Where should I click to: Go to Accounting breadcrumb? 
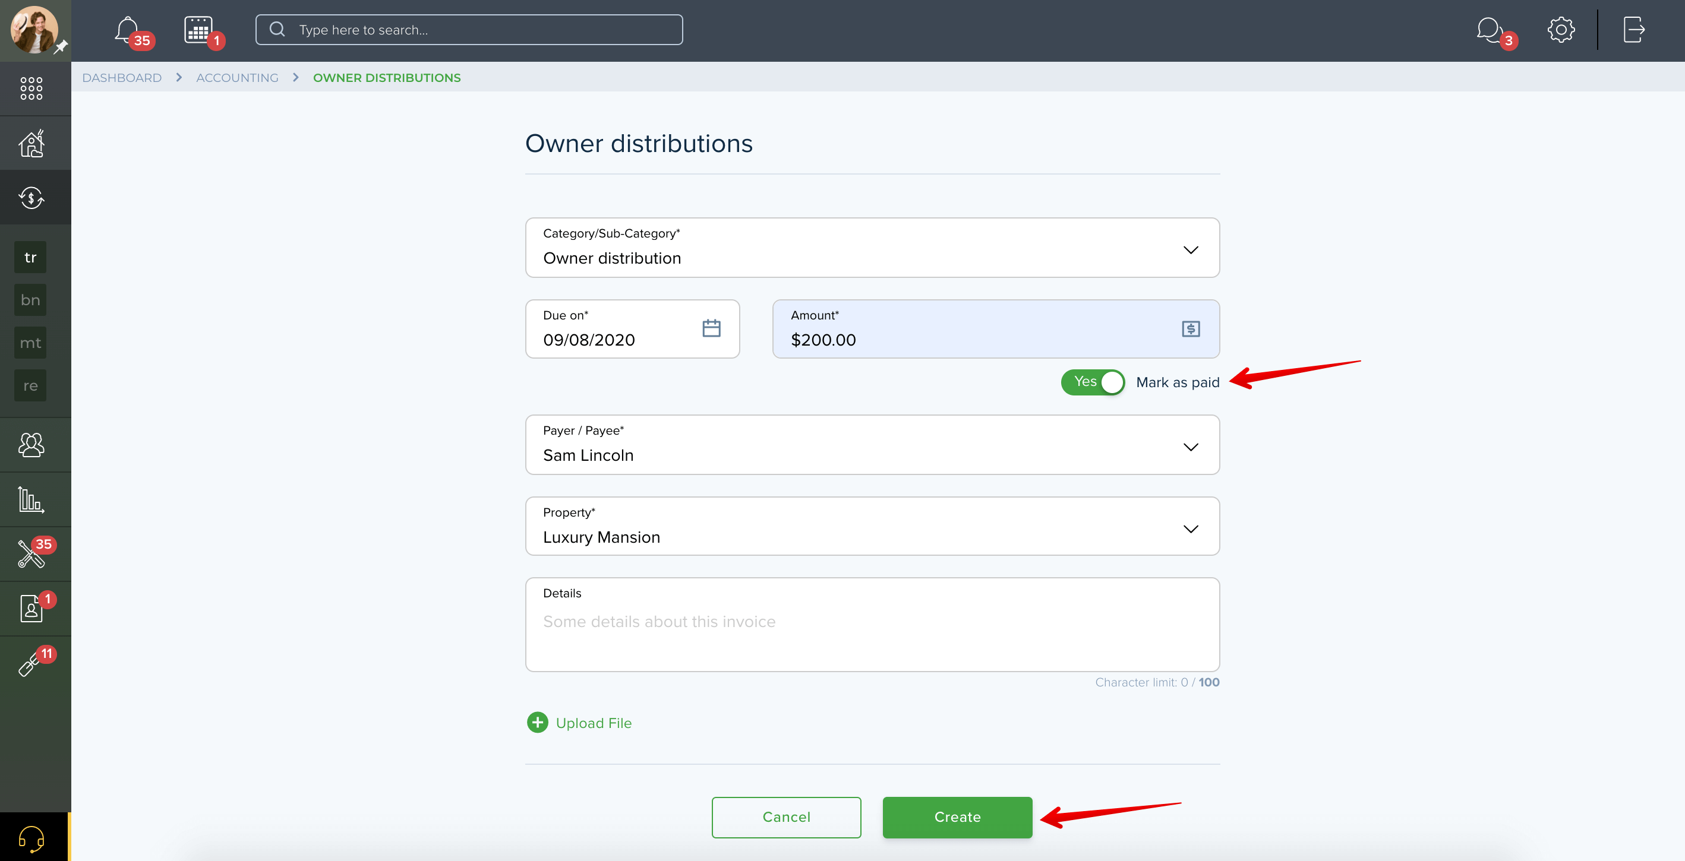[x=238, y=78]
